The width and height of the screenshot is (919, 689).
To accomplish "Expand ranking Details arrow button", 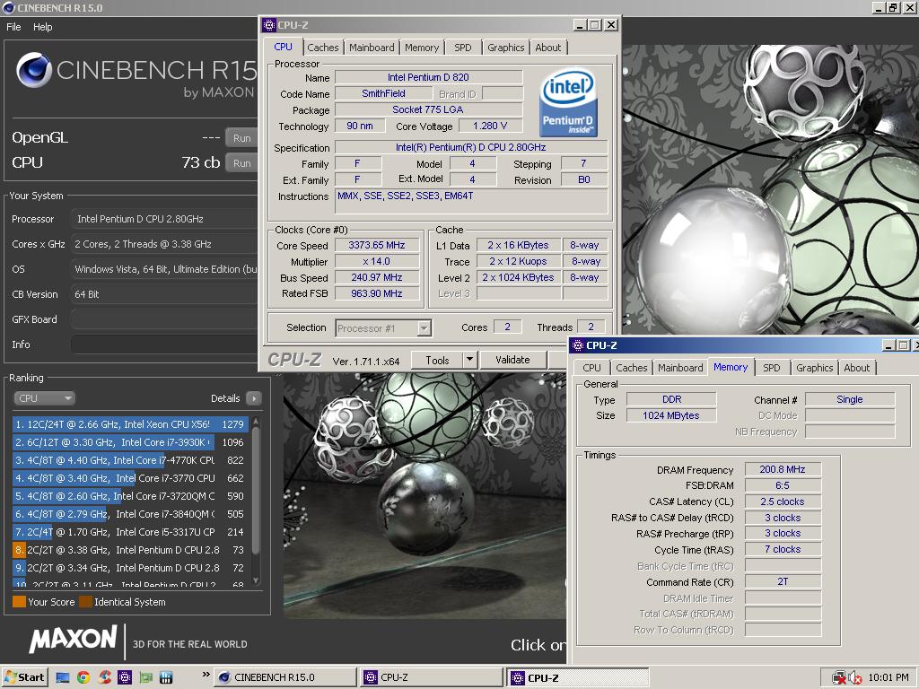I will (x=254, y=398).
